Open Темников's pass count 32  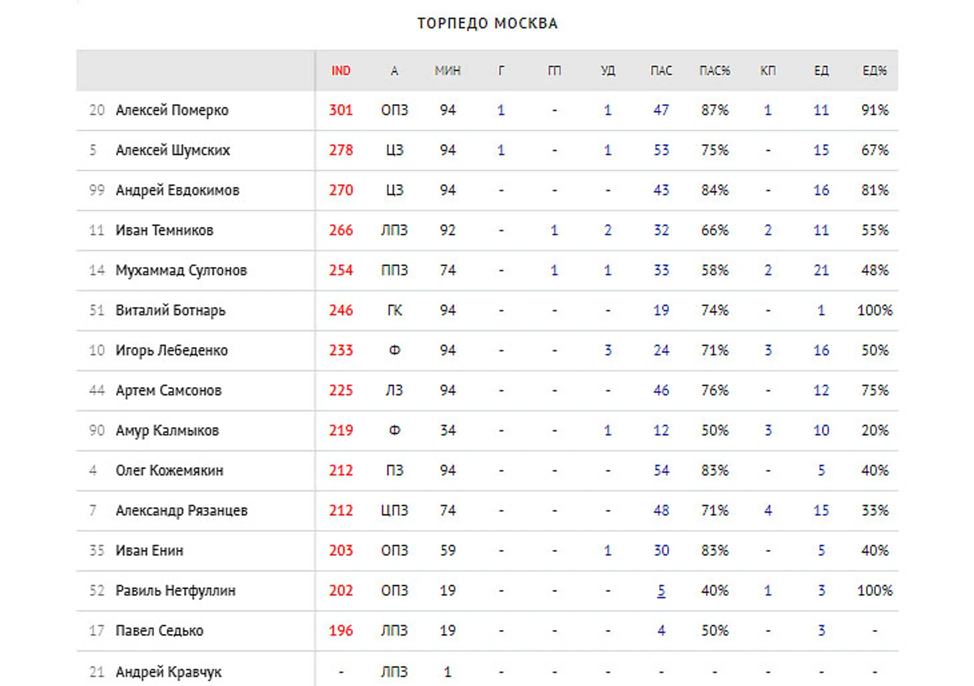(x=661, y=230)
